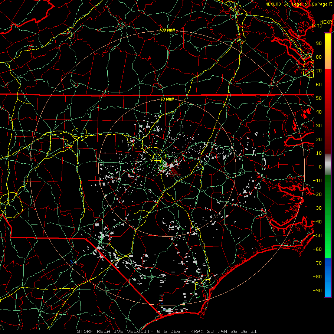Click the -60 value on the velocity scale

(x=317, y=249)
